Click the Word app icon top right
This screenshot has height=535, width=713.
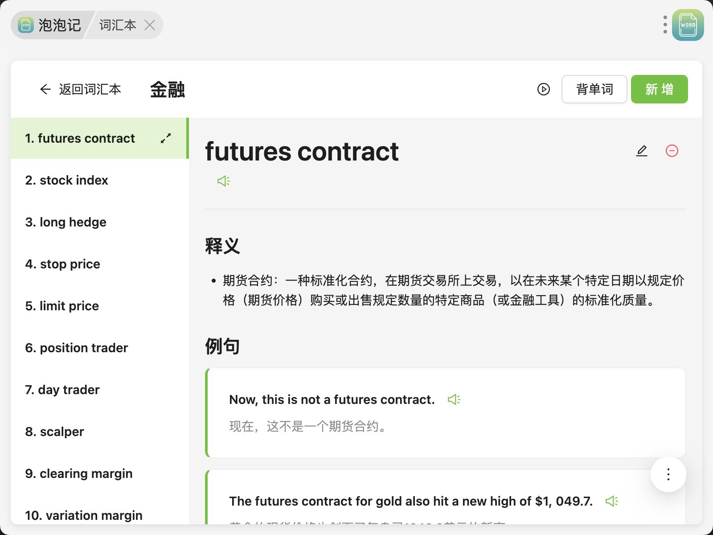tap(688, 25)
